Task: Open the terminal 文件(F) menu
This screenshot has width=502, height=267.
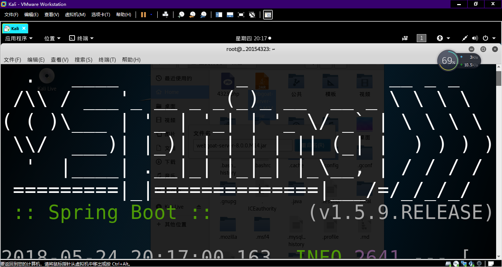Action: [12, 60]
